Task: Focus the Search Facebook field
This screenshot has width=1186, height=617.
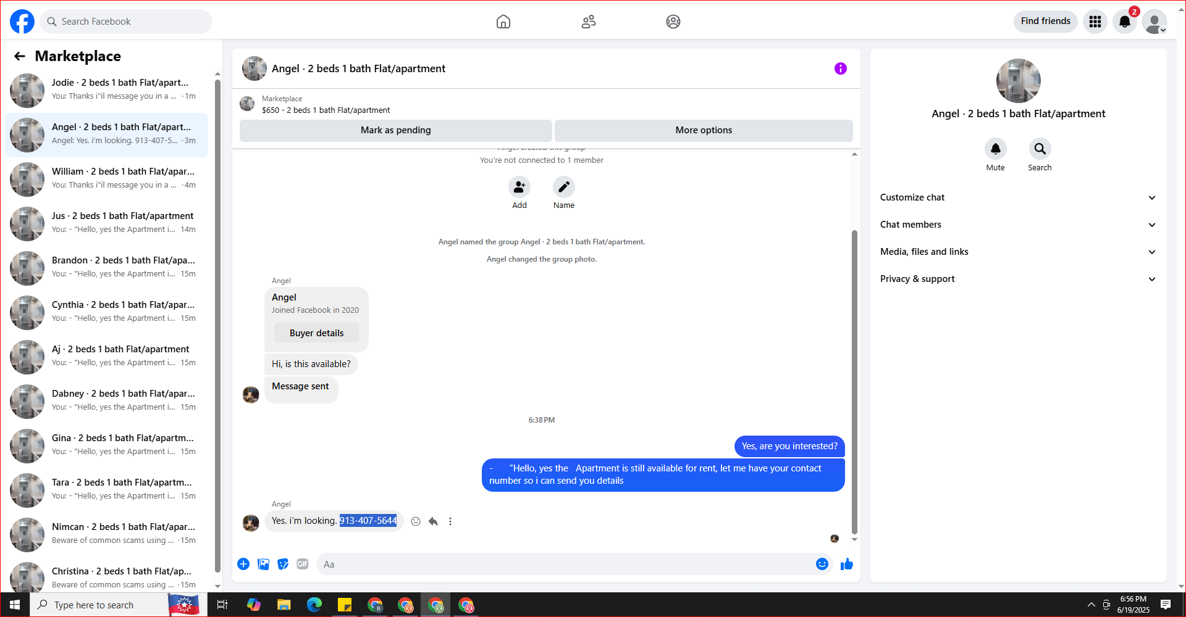Action: pos(126,22)
